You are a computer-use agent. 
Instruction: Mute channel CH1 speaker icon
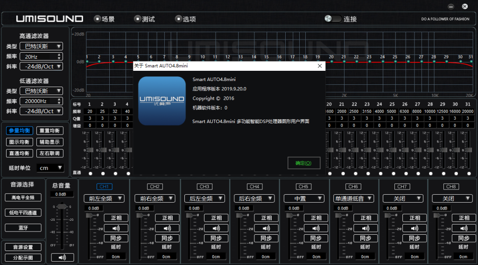[x=116, y=228]
